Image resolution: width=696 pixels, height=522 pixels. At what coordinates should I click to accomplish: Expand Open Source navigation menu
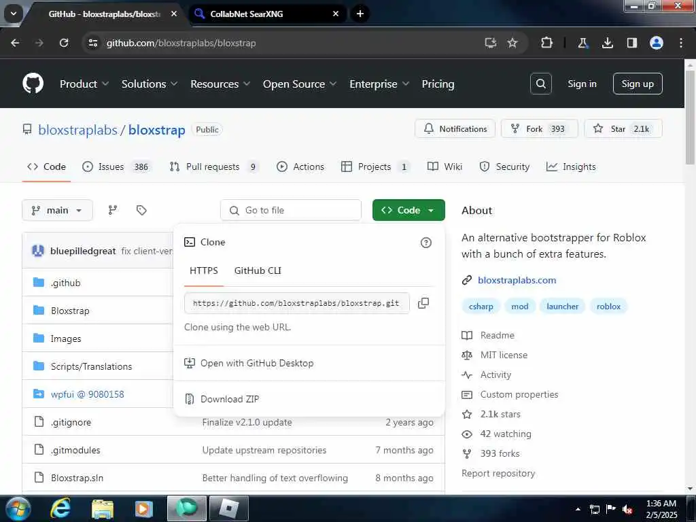tap(300, 84)
